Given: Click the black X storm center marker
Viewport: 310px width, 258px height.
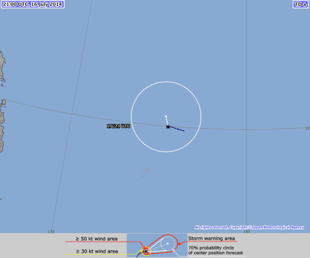Looking at the screenshot, I should (168, 127).
